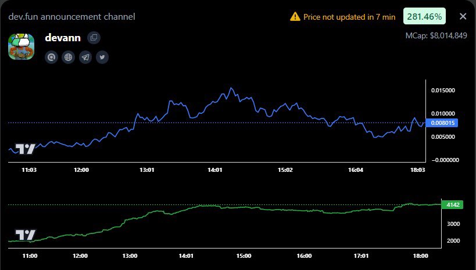Click the 0.015000 price axis label
Screen dimensions: 476x270
(x=443, y=91)
